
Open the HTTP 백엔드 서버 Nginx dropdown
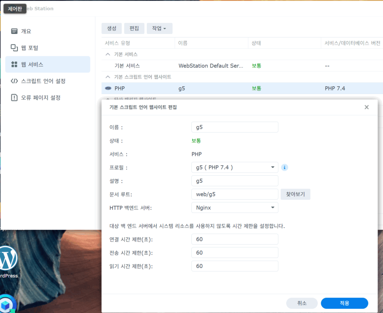pos(235,208)
